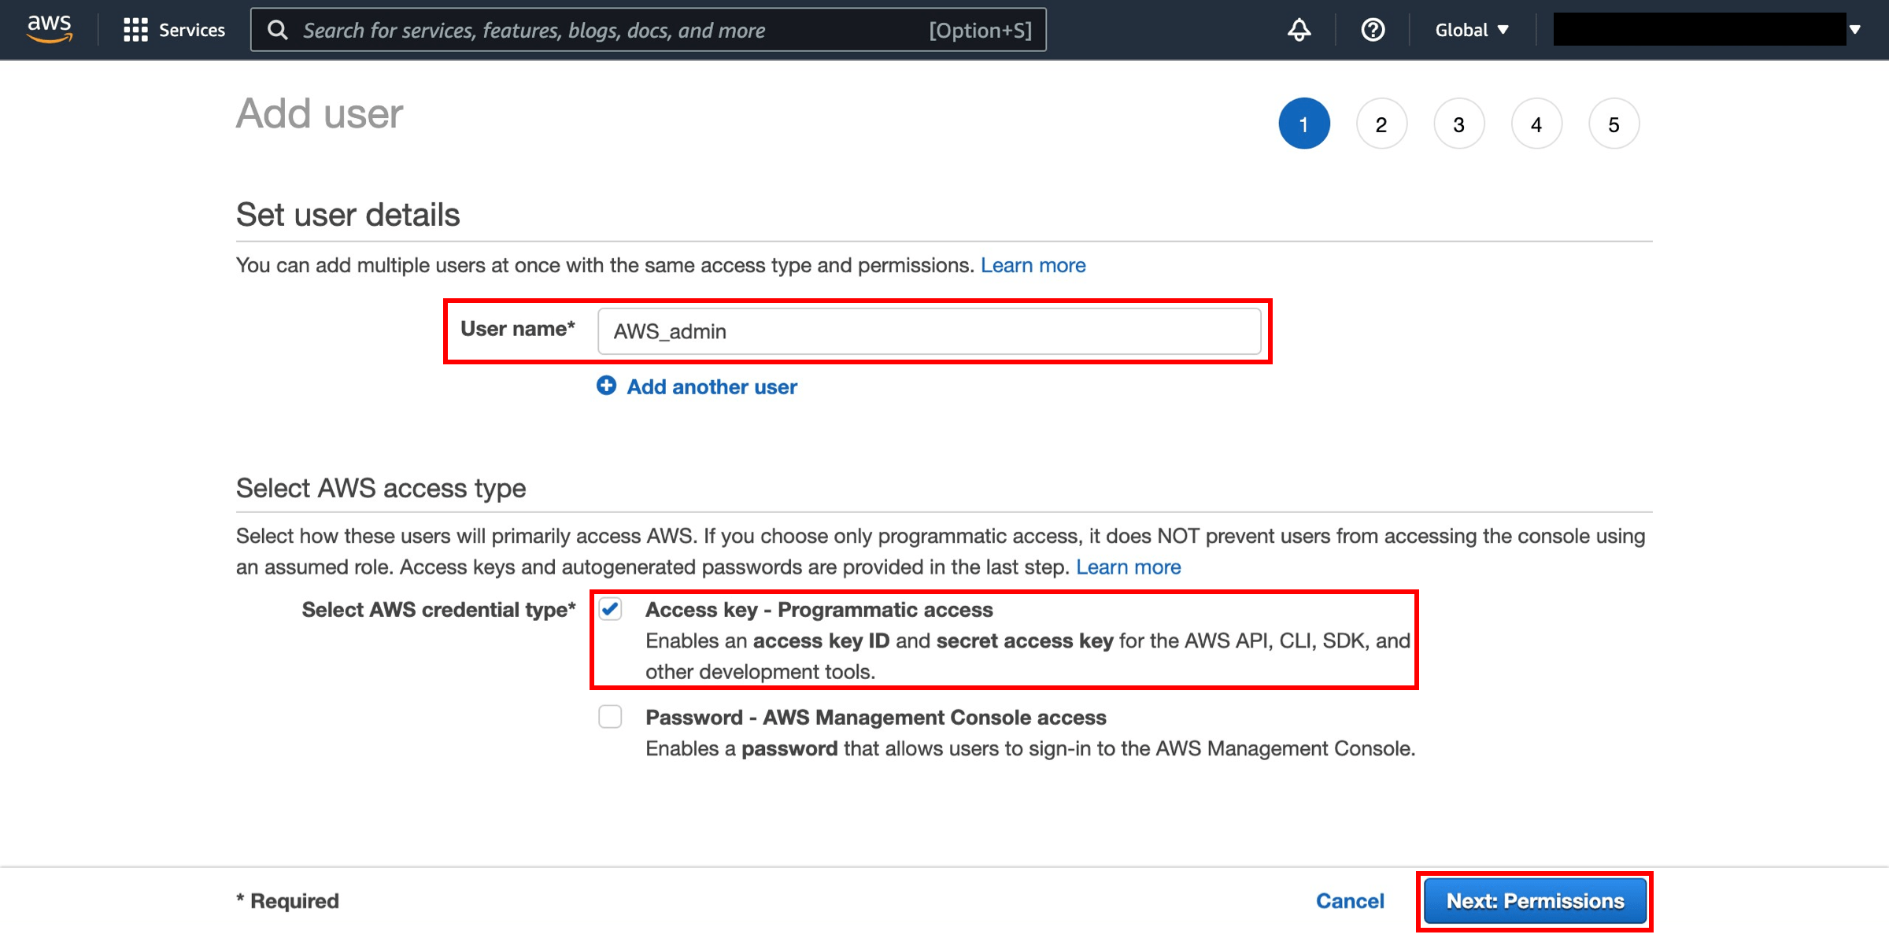
Task: Click the Cancel link
Action: (x=1350, y=900)
